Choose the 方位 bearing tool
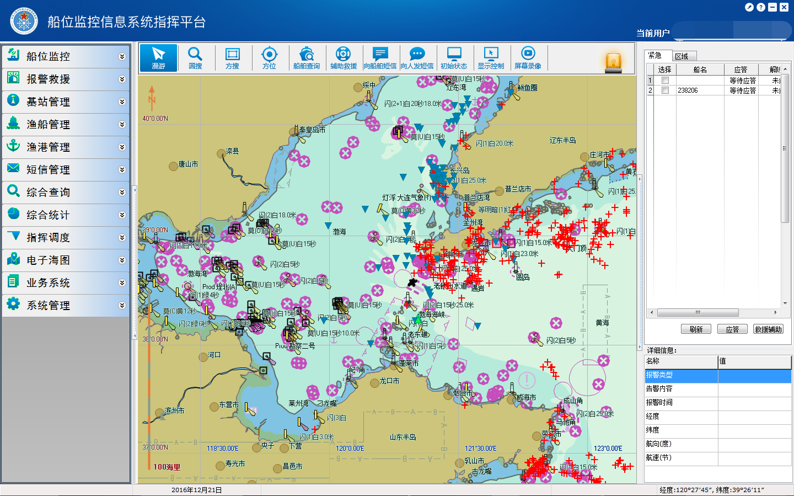 coord(269,57)
